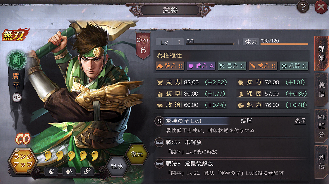
Task: Click the locked 戦法2 slot icon
Action: (159, 142)
